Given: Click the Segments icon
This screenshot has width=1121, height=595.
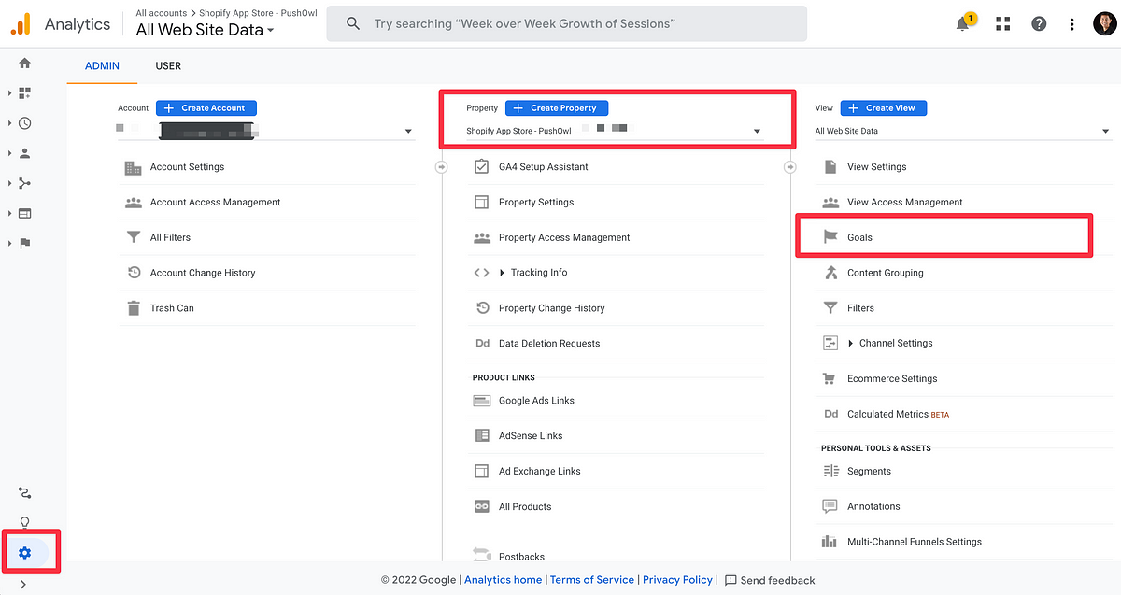Looking at the screenshot, I should coord(830,472).
